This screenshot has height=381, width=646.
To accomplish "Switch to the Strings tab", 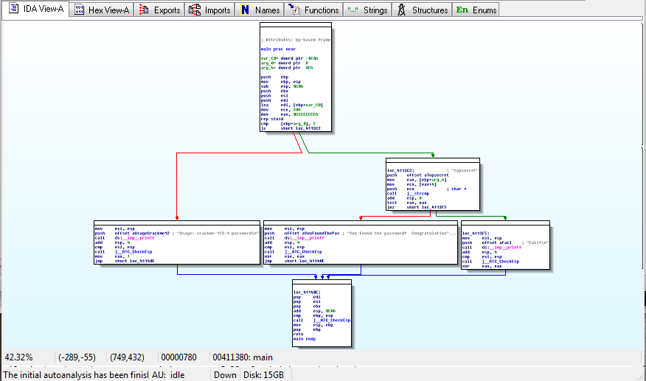I will tap(375, 10).
